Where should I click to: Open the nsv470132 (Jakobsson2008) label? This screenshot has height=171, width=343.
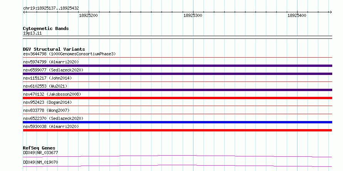[52, 94]
